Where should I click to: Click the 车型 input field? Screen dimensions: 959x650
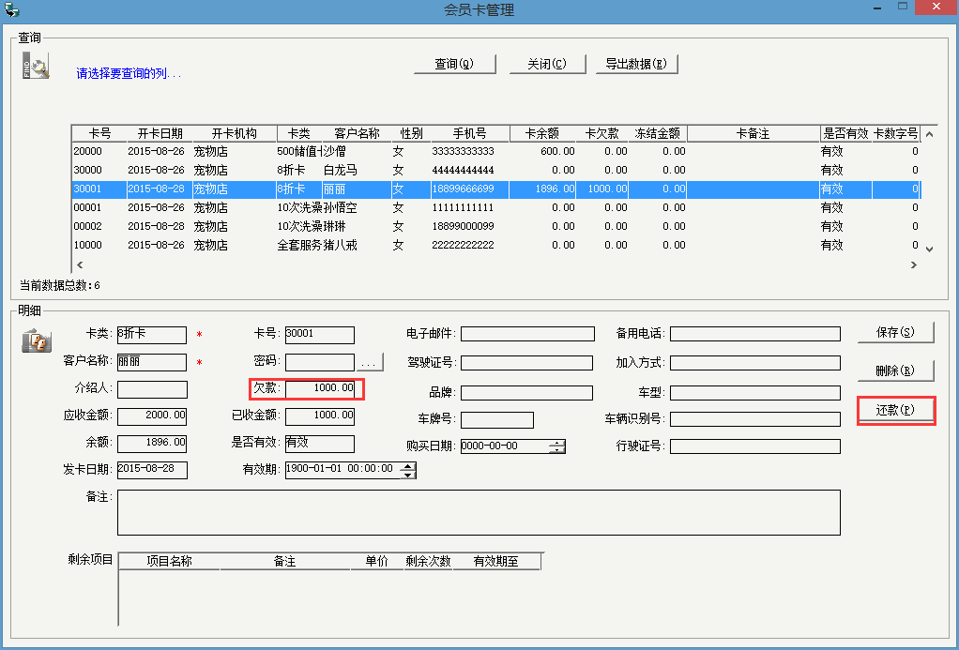(x=755, y=393)
